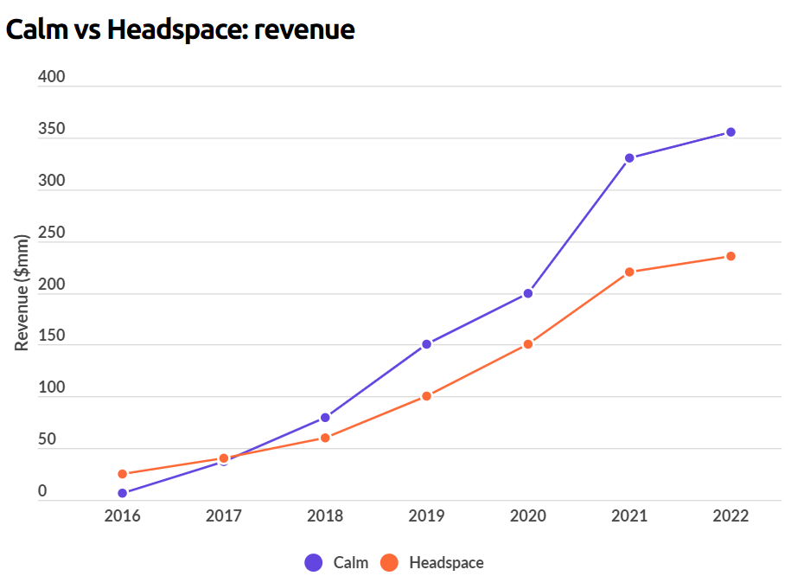Select Headspace's 2018 data point
The width and height of the screenshot is (791, 576).
325,438
